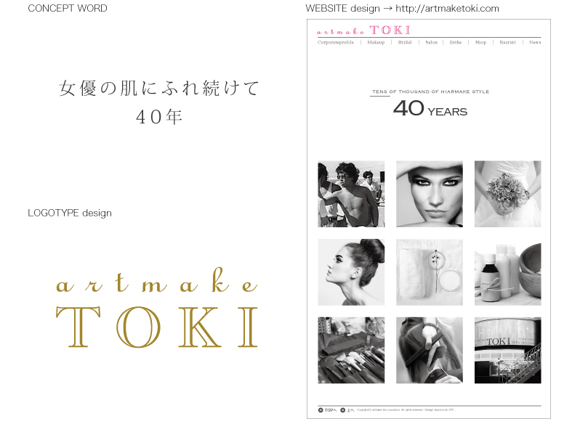Click the woman's dramatic eye makeup photo
The width and height of the screenshot is (588, 424).
[x=430, y=194]
